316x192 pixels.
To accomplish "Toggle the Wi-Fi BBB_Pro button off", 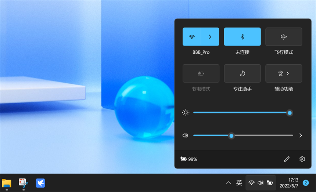I will click(x=192, y=37).
